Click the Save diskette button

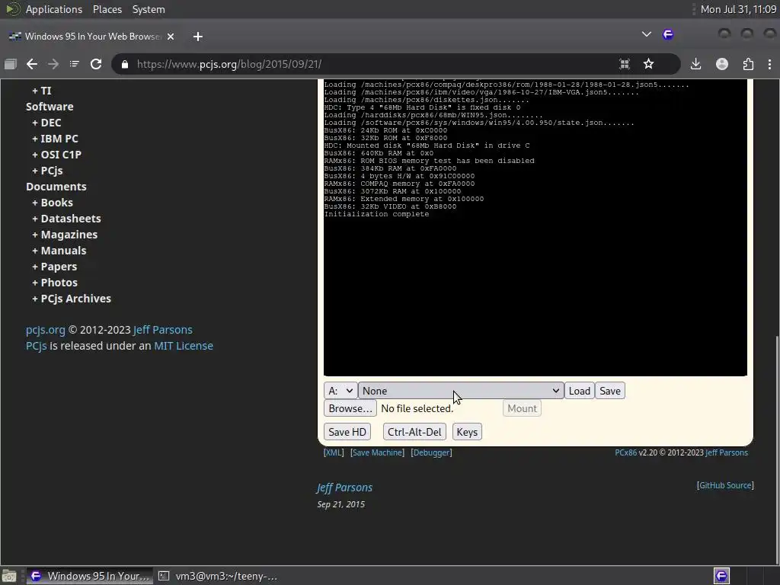tap(610, 391)
